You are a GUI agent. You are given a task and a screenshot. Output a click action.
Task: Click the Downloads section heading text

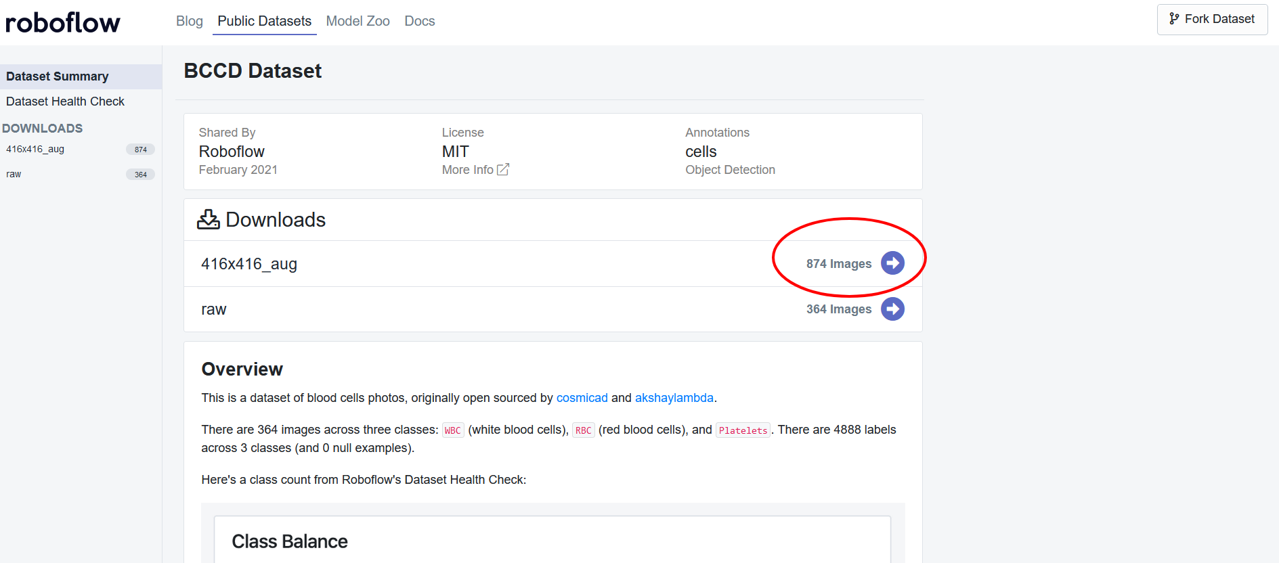[276, 220]
